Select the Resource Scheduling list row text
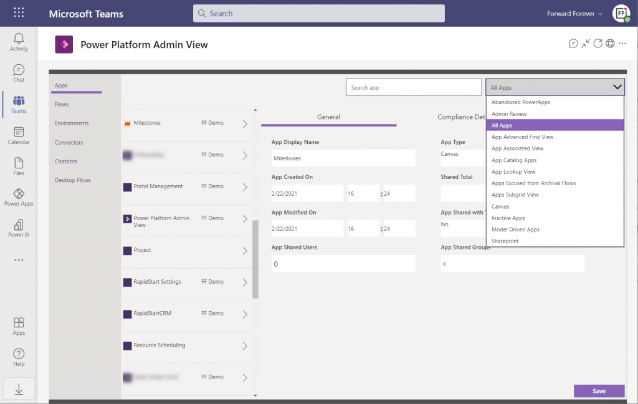The image size is (638, 404). click(x=159, y=345)
